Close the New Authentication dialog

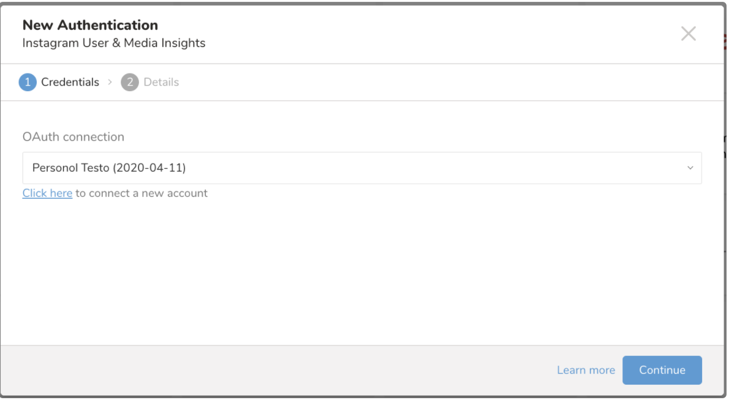(689, 34)
